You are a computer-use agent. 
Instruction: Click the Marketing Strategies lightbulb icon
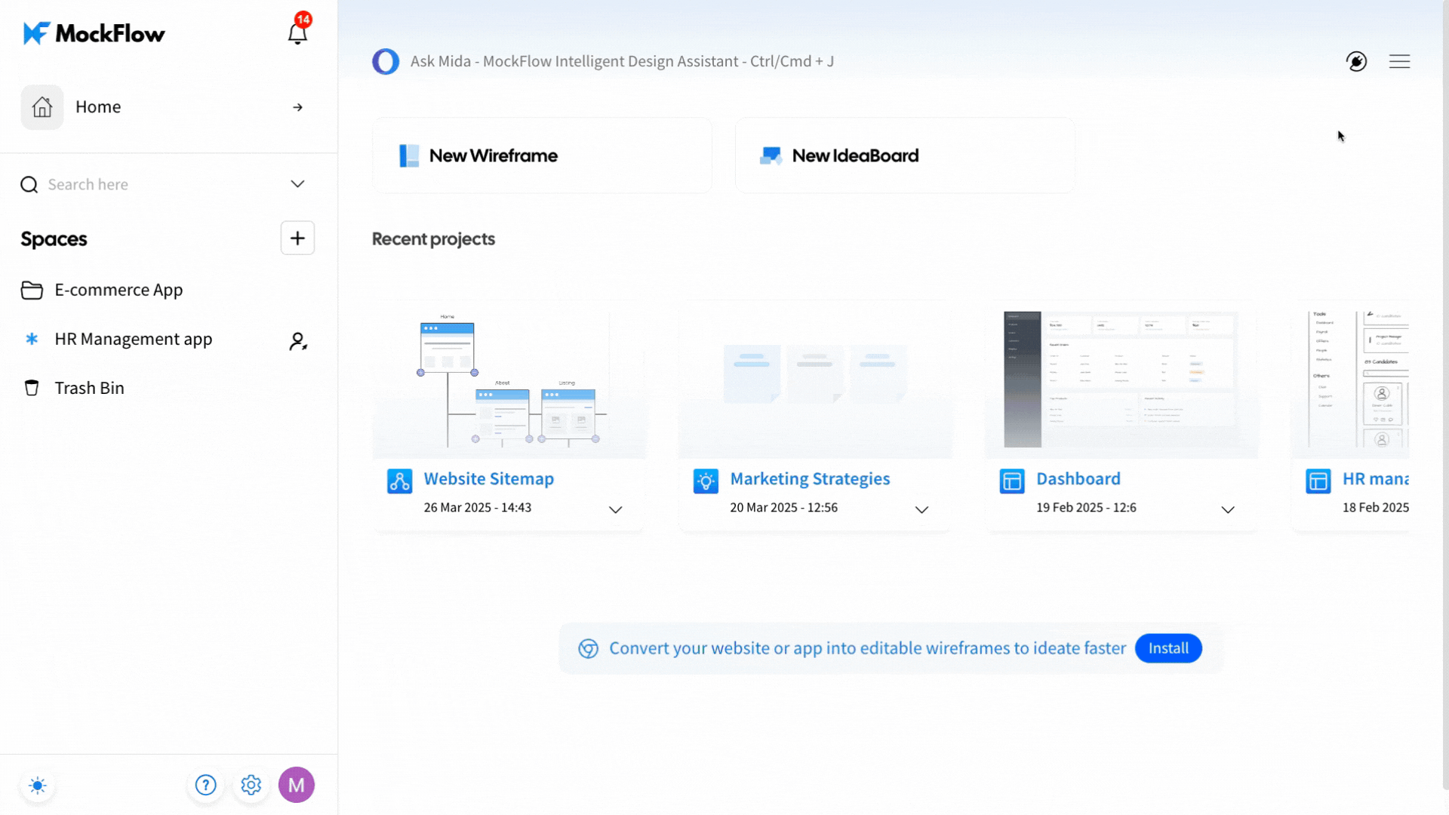click(706, 481)
